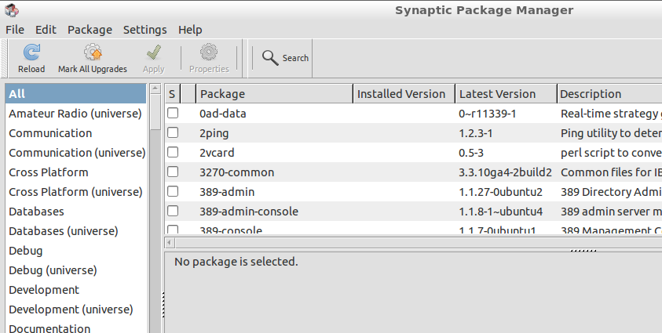Toggle status checkbox for 2ping

tap(173, 132)
